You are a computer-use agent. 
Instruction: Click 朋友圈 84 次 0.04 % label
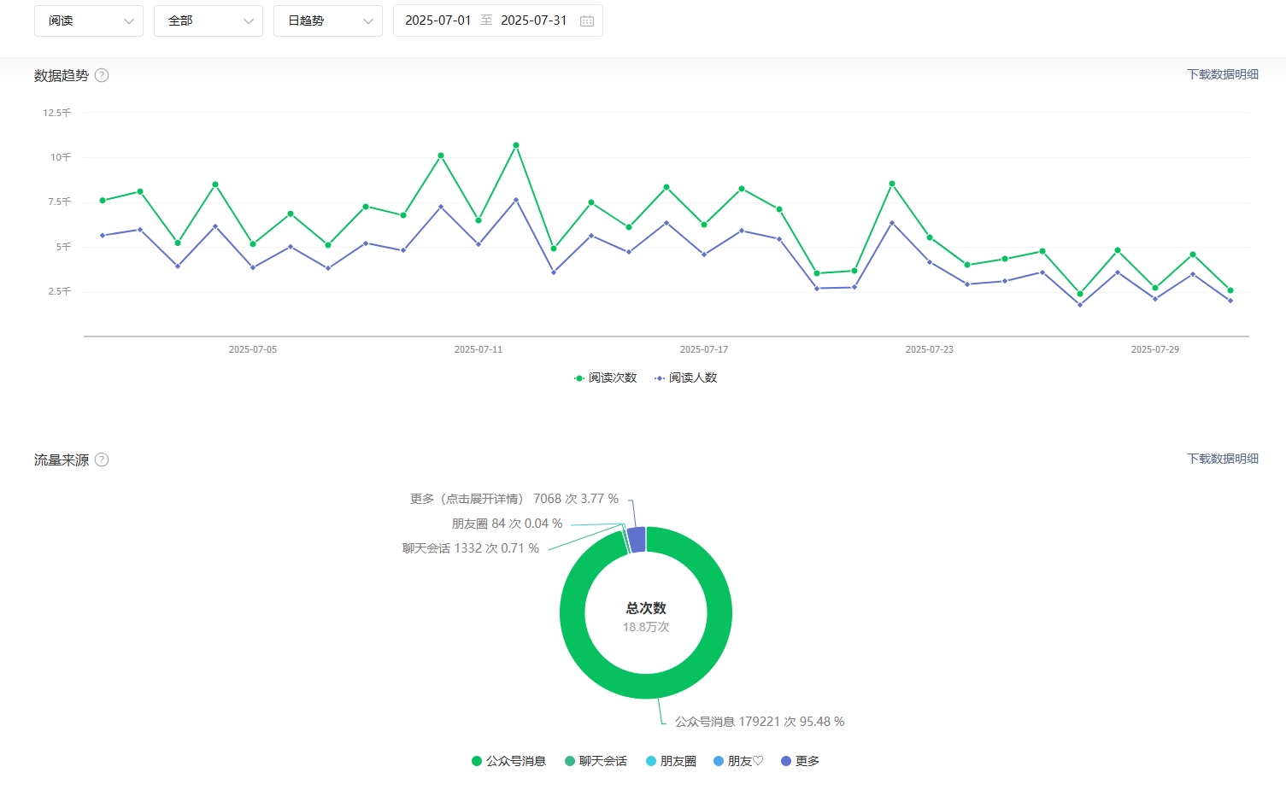pyautogui.click(x=507, y=524)
